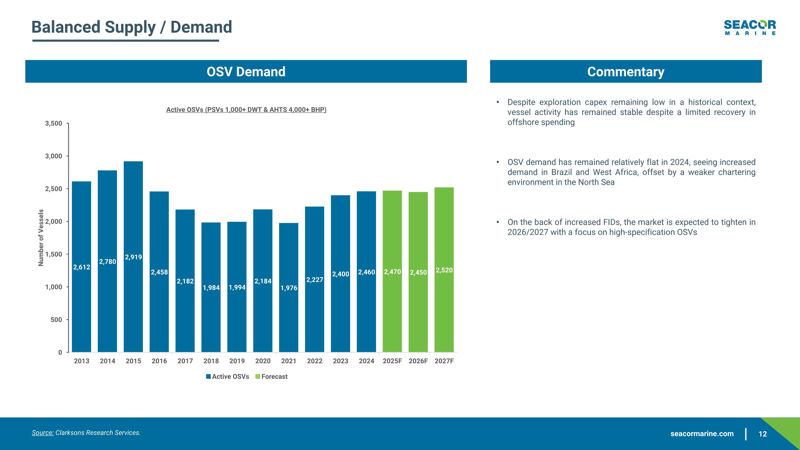800x450 pixels.
Task: Click the green Forecast legend swatch
Action: tap(257, 376)
